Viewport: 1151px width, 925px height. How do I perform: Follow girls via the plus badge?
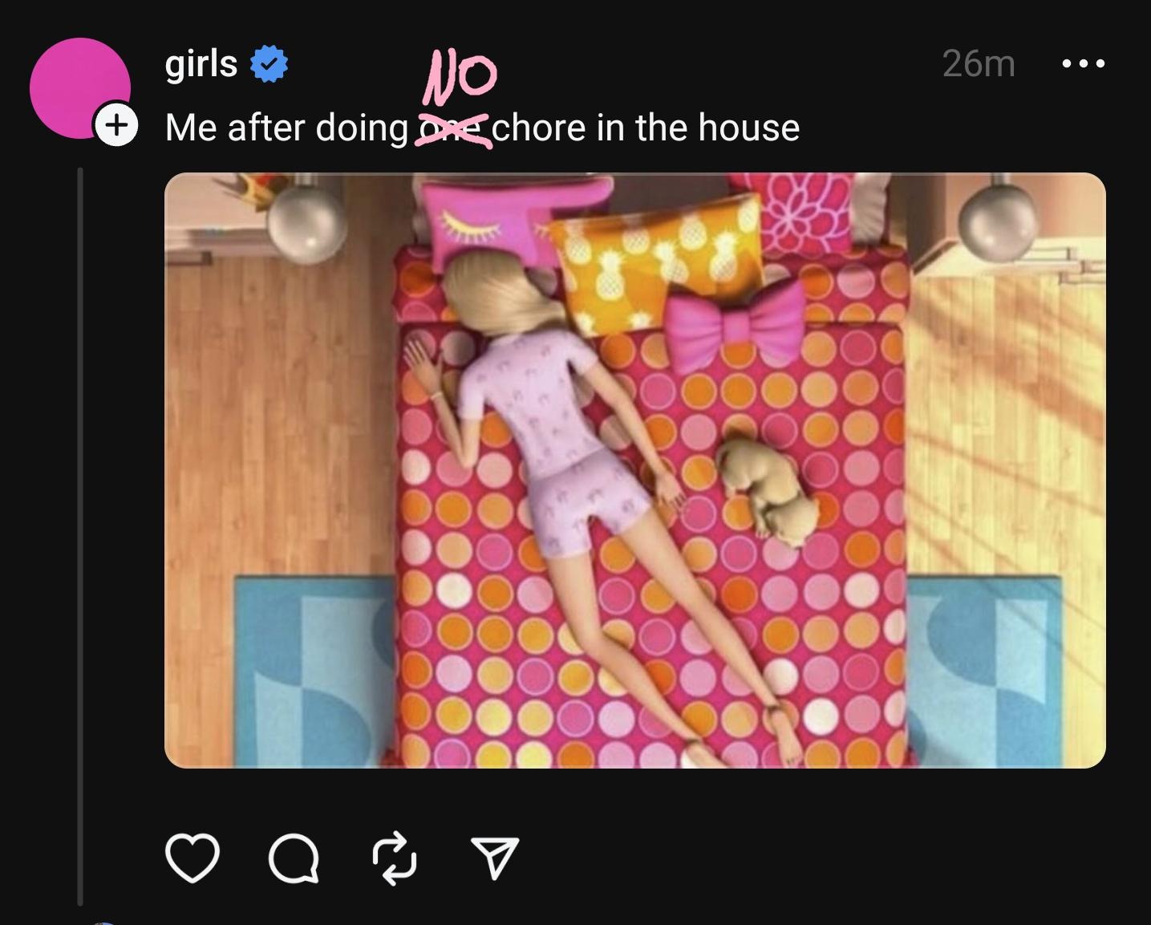116,125
